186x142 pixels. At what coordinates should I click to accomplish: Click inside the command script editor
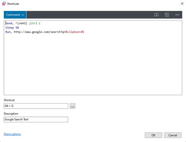[x=93, y=58]
